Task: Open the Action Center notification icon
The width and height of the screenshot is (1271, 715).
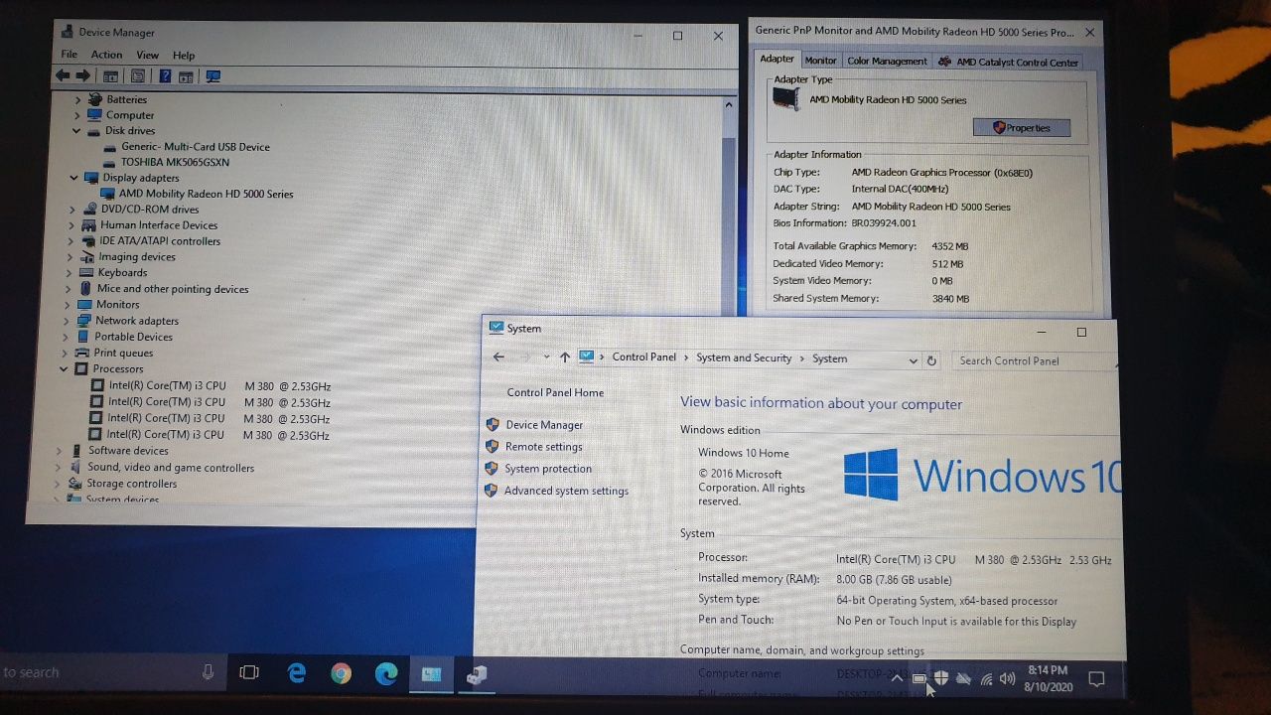Action: 1096,679
